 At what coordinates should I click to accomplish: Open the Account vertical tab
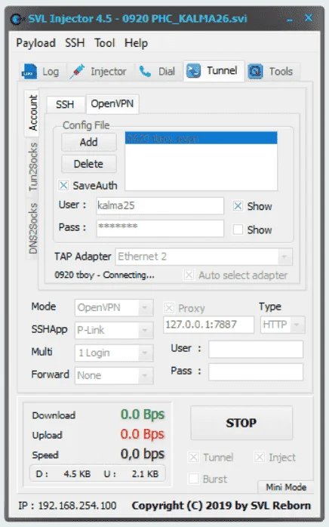coord(32,113)
